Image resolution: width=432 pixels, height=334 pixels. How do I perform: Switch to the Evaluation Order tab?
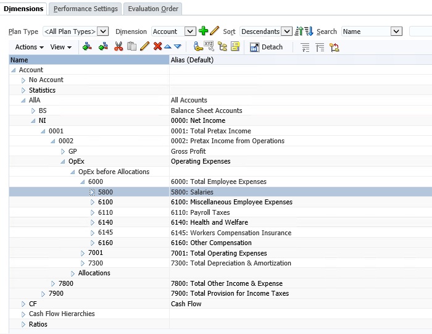click(153, 9)
